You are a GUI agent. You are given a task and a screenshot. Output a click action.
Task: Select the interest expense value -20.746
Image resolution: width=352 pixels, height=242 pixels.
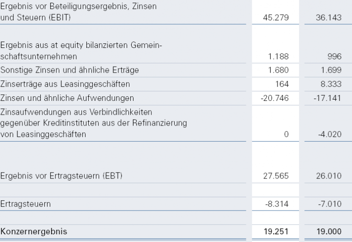point(277,98)
